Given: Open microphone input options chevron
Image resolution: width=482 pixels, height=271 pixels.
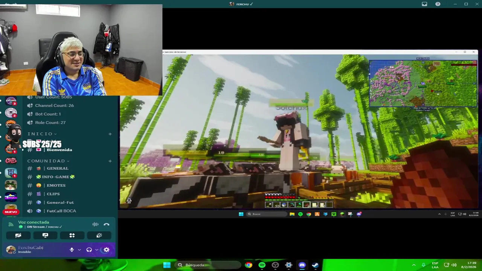Looking at the screenshot, I should point(79,250).
